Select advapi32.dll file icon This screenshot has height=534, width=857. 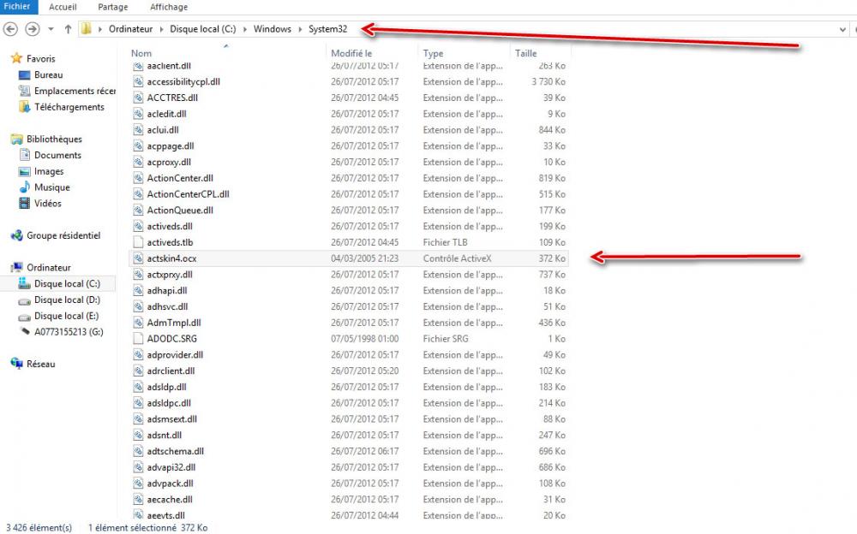[138, 467]
